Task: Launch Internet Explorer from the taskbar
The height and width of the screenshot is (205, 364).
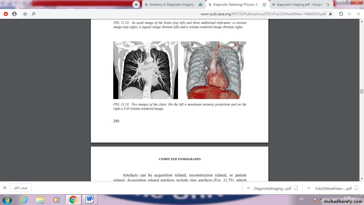Action: (x=24, y=200)
